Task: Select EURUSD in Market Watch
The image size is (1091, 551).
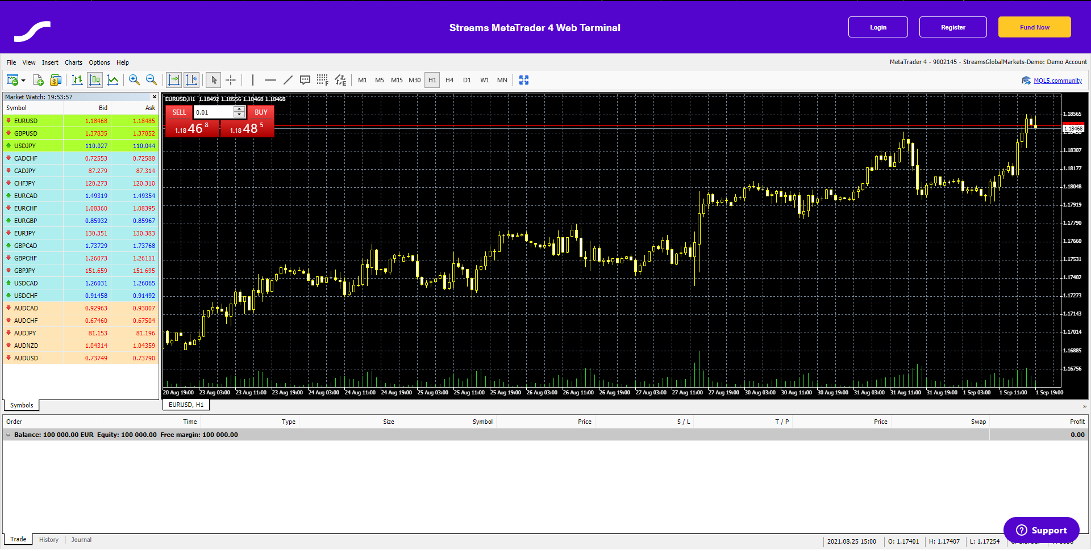Action: [x=81, y=121]
